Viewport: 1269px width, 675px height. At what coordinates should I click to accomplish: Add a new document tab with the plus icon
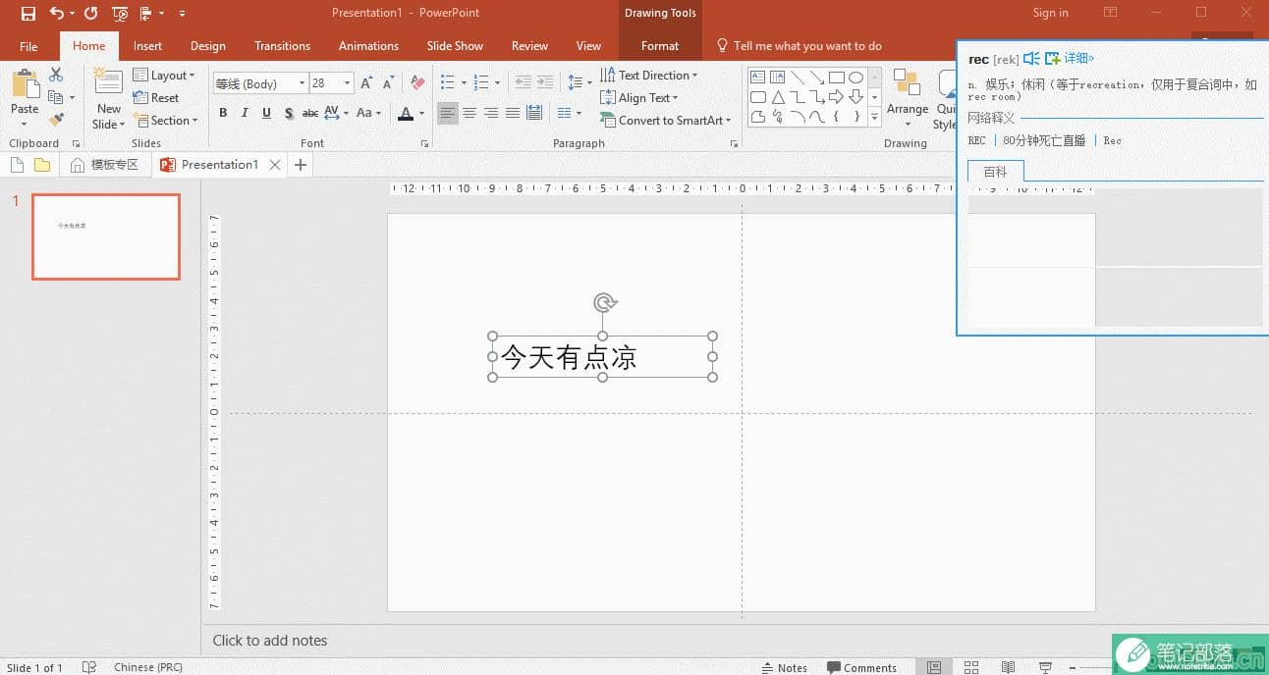tap(301, 165)
